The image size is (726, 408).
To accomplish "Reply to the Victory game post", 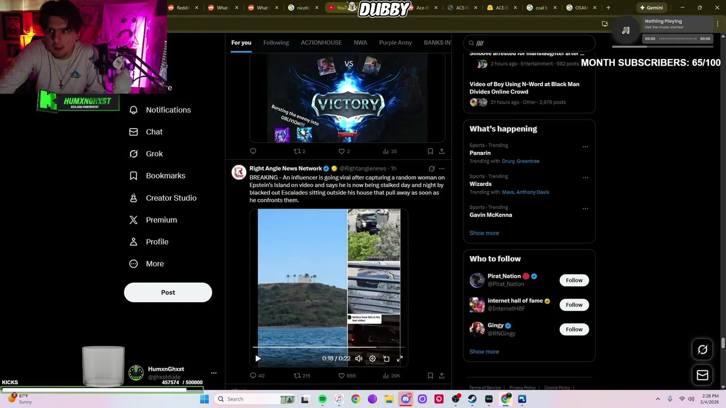I will coord(253,151).
